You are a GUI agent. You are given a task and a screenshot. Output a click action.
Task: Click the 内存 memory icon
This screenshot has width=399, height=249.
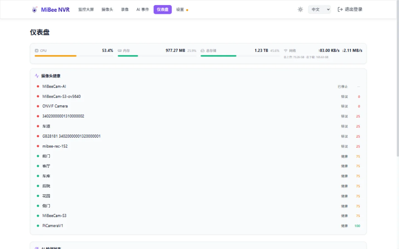(120, 51)
